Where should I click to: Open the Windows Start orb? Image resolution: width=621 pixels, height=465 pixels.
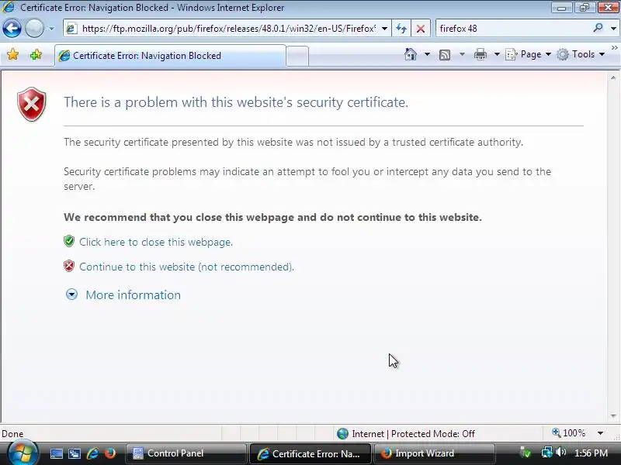[23, 453]
